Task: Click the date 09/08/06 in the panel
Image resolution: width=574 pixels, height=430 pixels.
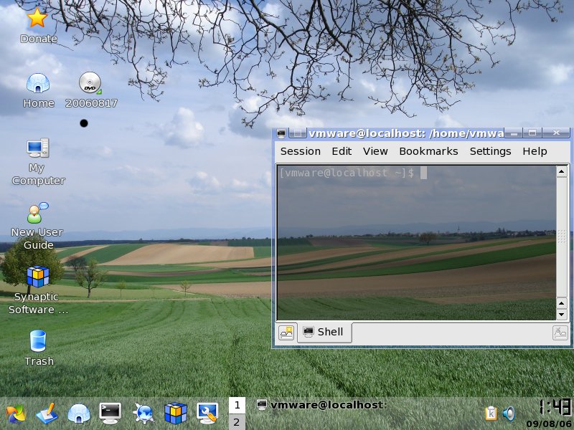Action: (x=549, y=424)
